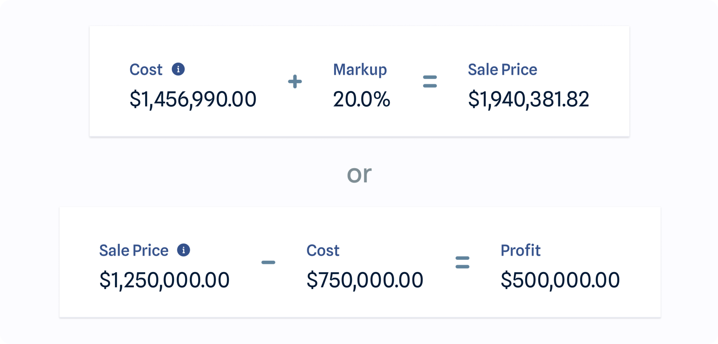
Task: Click the Sale Price label in the bottom card
Action: pyautogui.click(x=134, y=250)
